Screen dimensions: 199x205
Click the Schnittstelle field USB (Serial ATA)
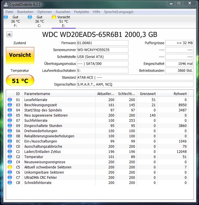pyautogui.click(x=102, y=57)
